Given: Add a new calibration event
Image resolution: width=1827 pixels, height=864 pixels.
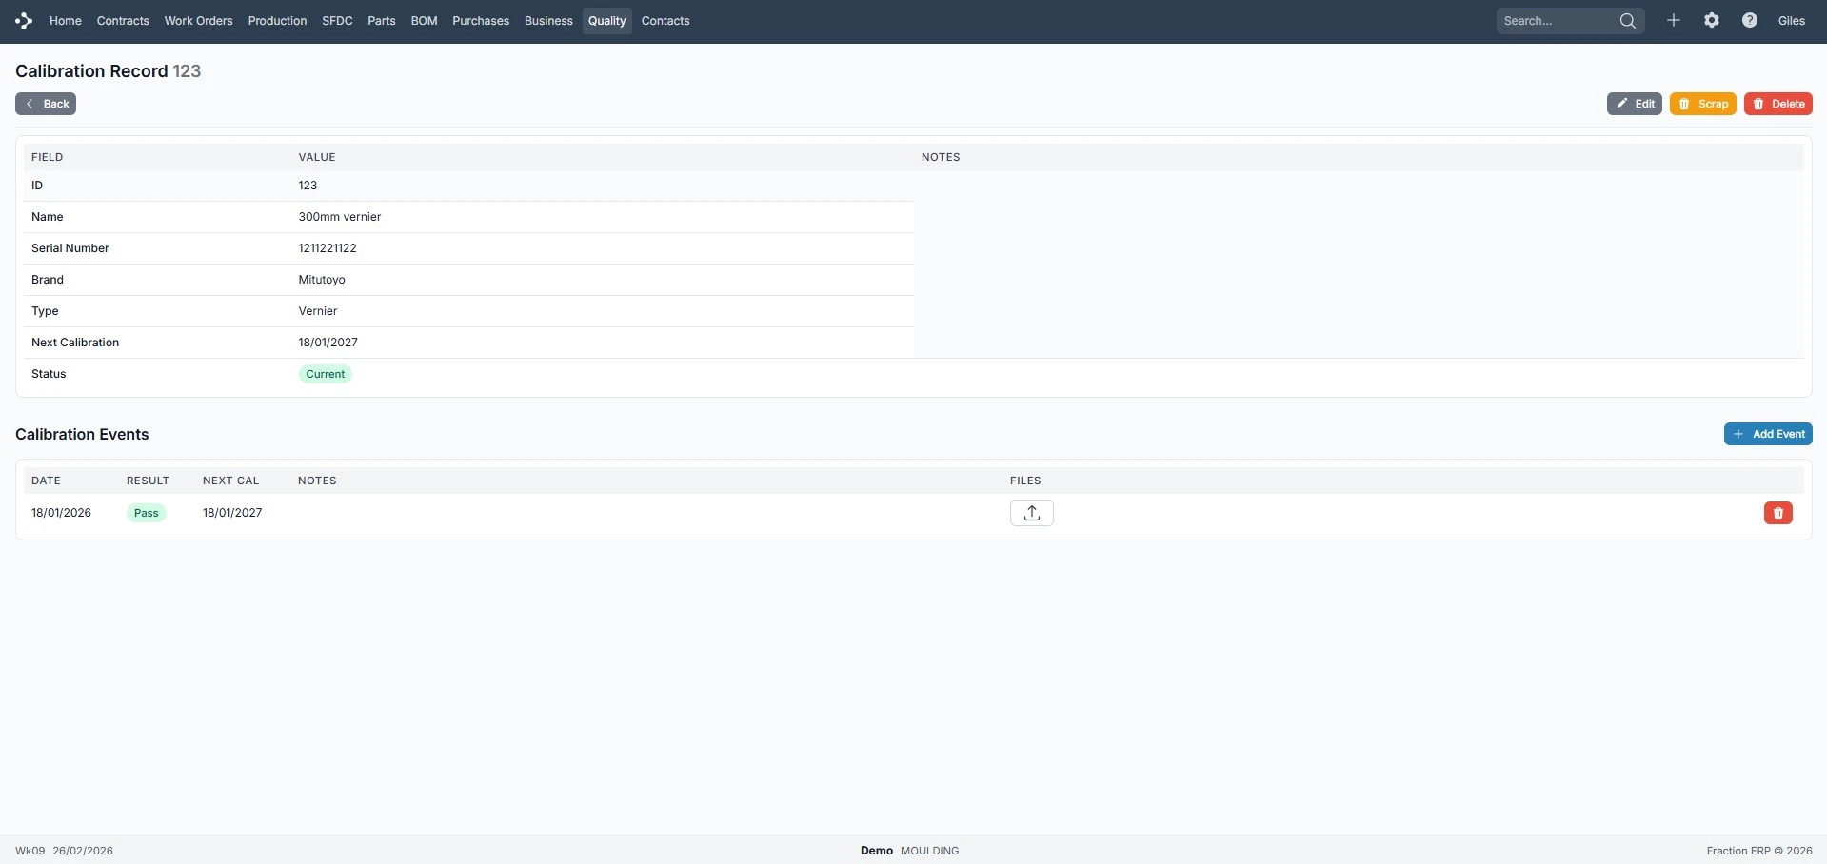Looking at the screenshot, I should coord(1767,434).
